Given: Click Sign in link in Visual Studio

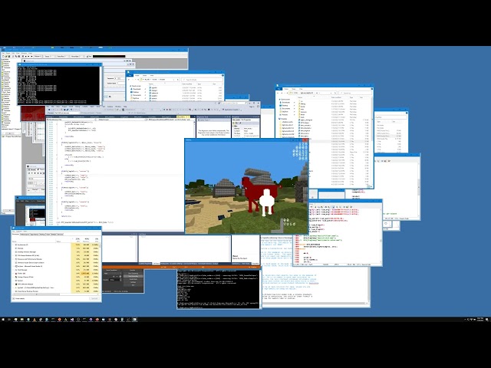Looking at the screenshot, I should point(252,107).
